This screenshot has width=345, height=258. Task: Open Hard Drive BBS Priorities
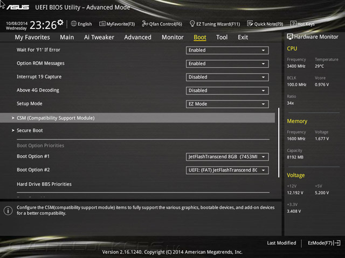click(44, 184)
